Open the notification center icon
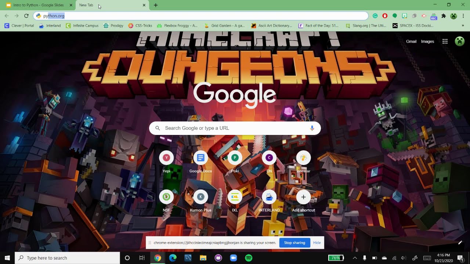The image size is (470, 264). tap(460, 258)
